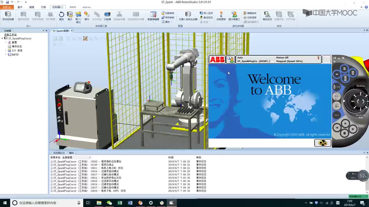Switch to the 控制器状态 bottom tab

[59, 153]
